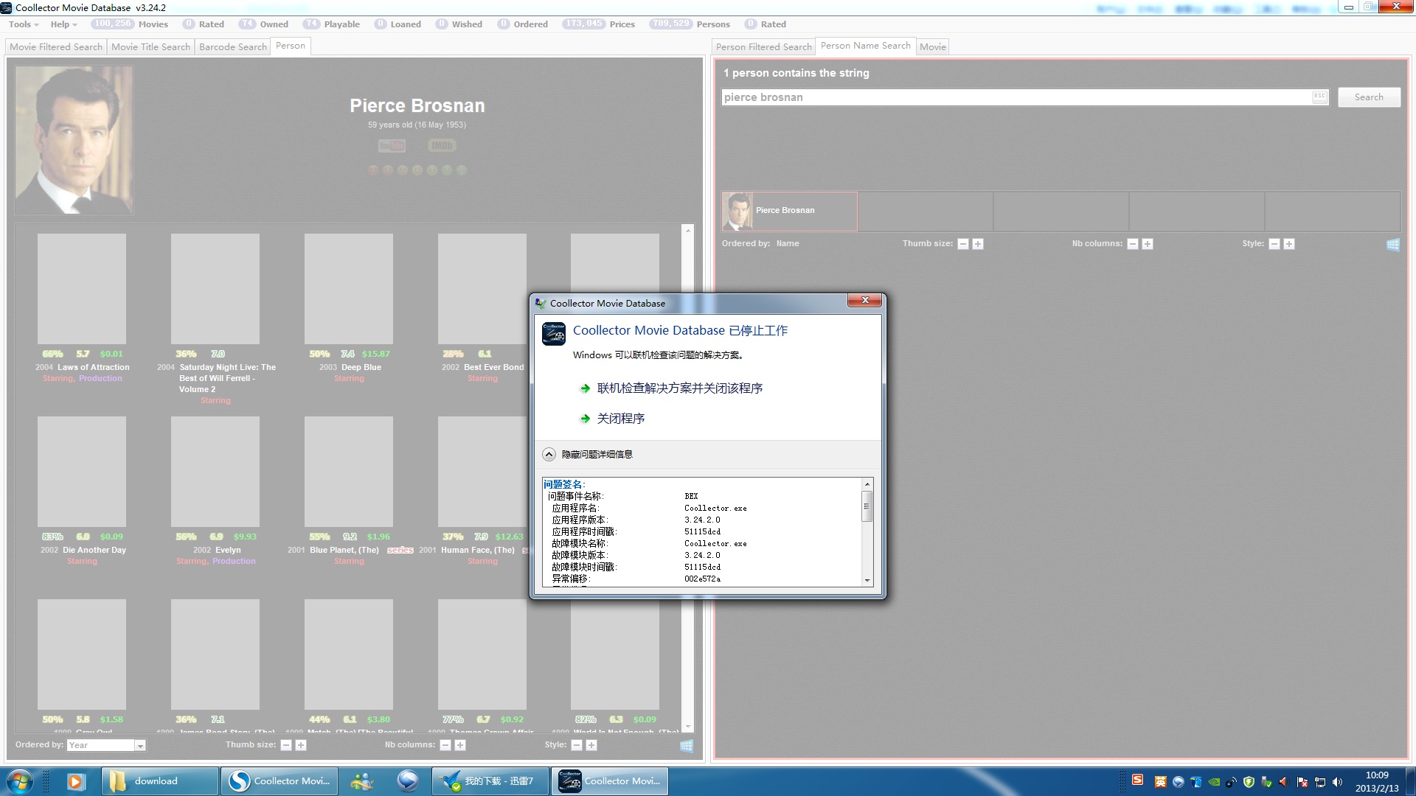Click the Search button
The height and width of the screenshot is (796, 1416).
point(1369,97)
